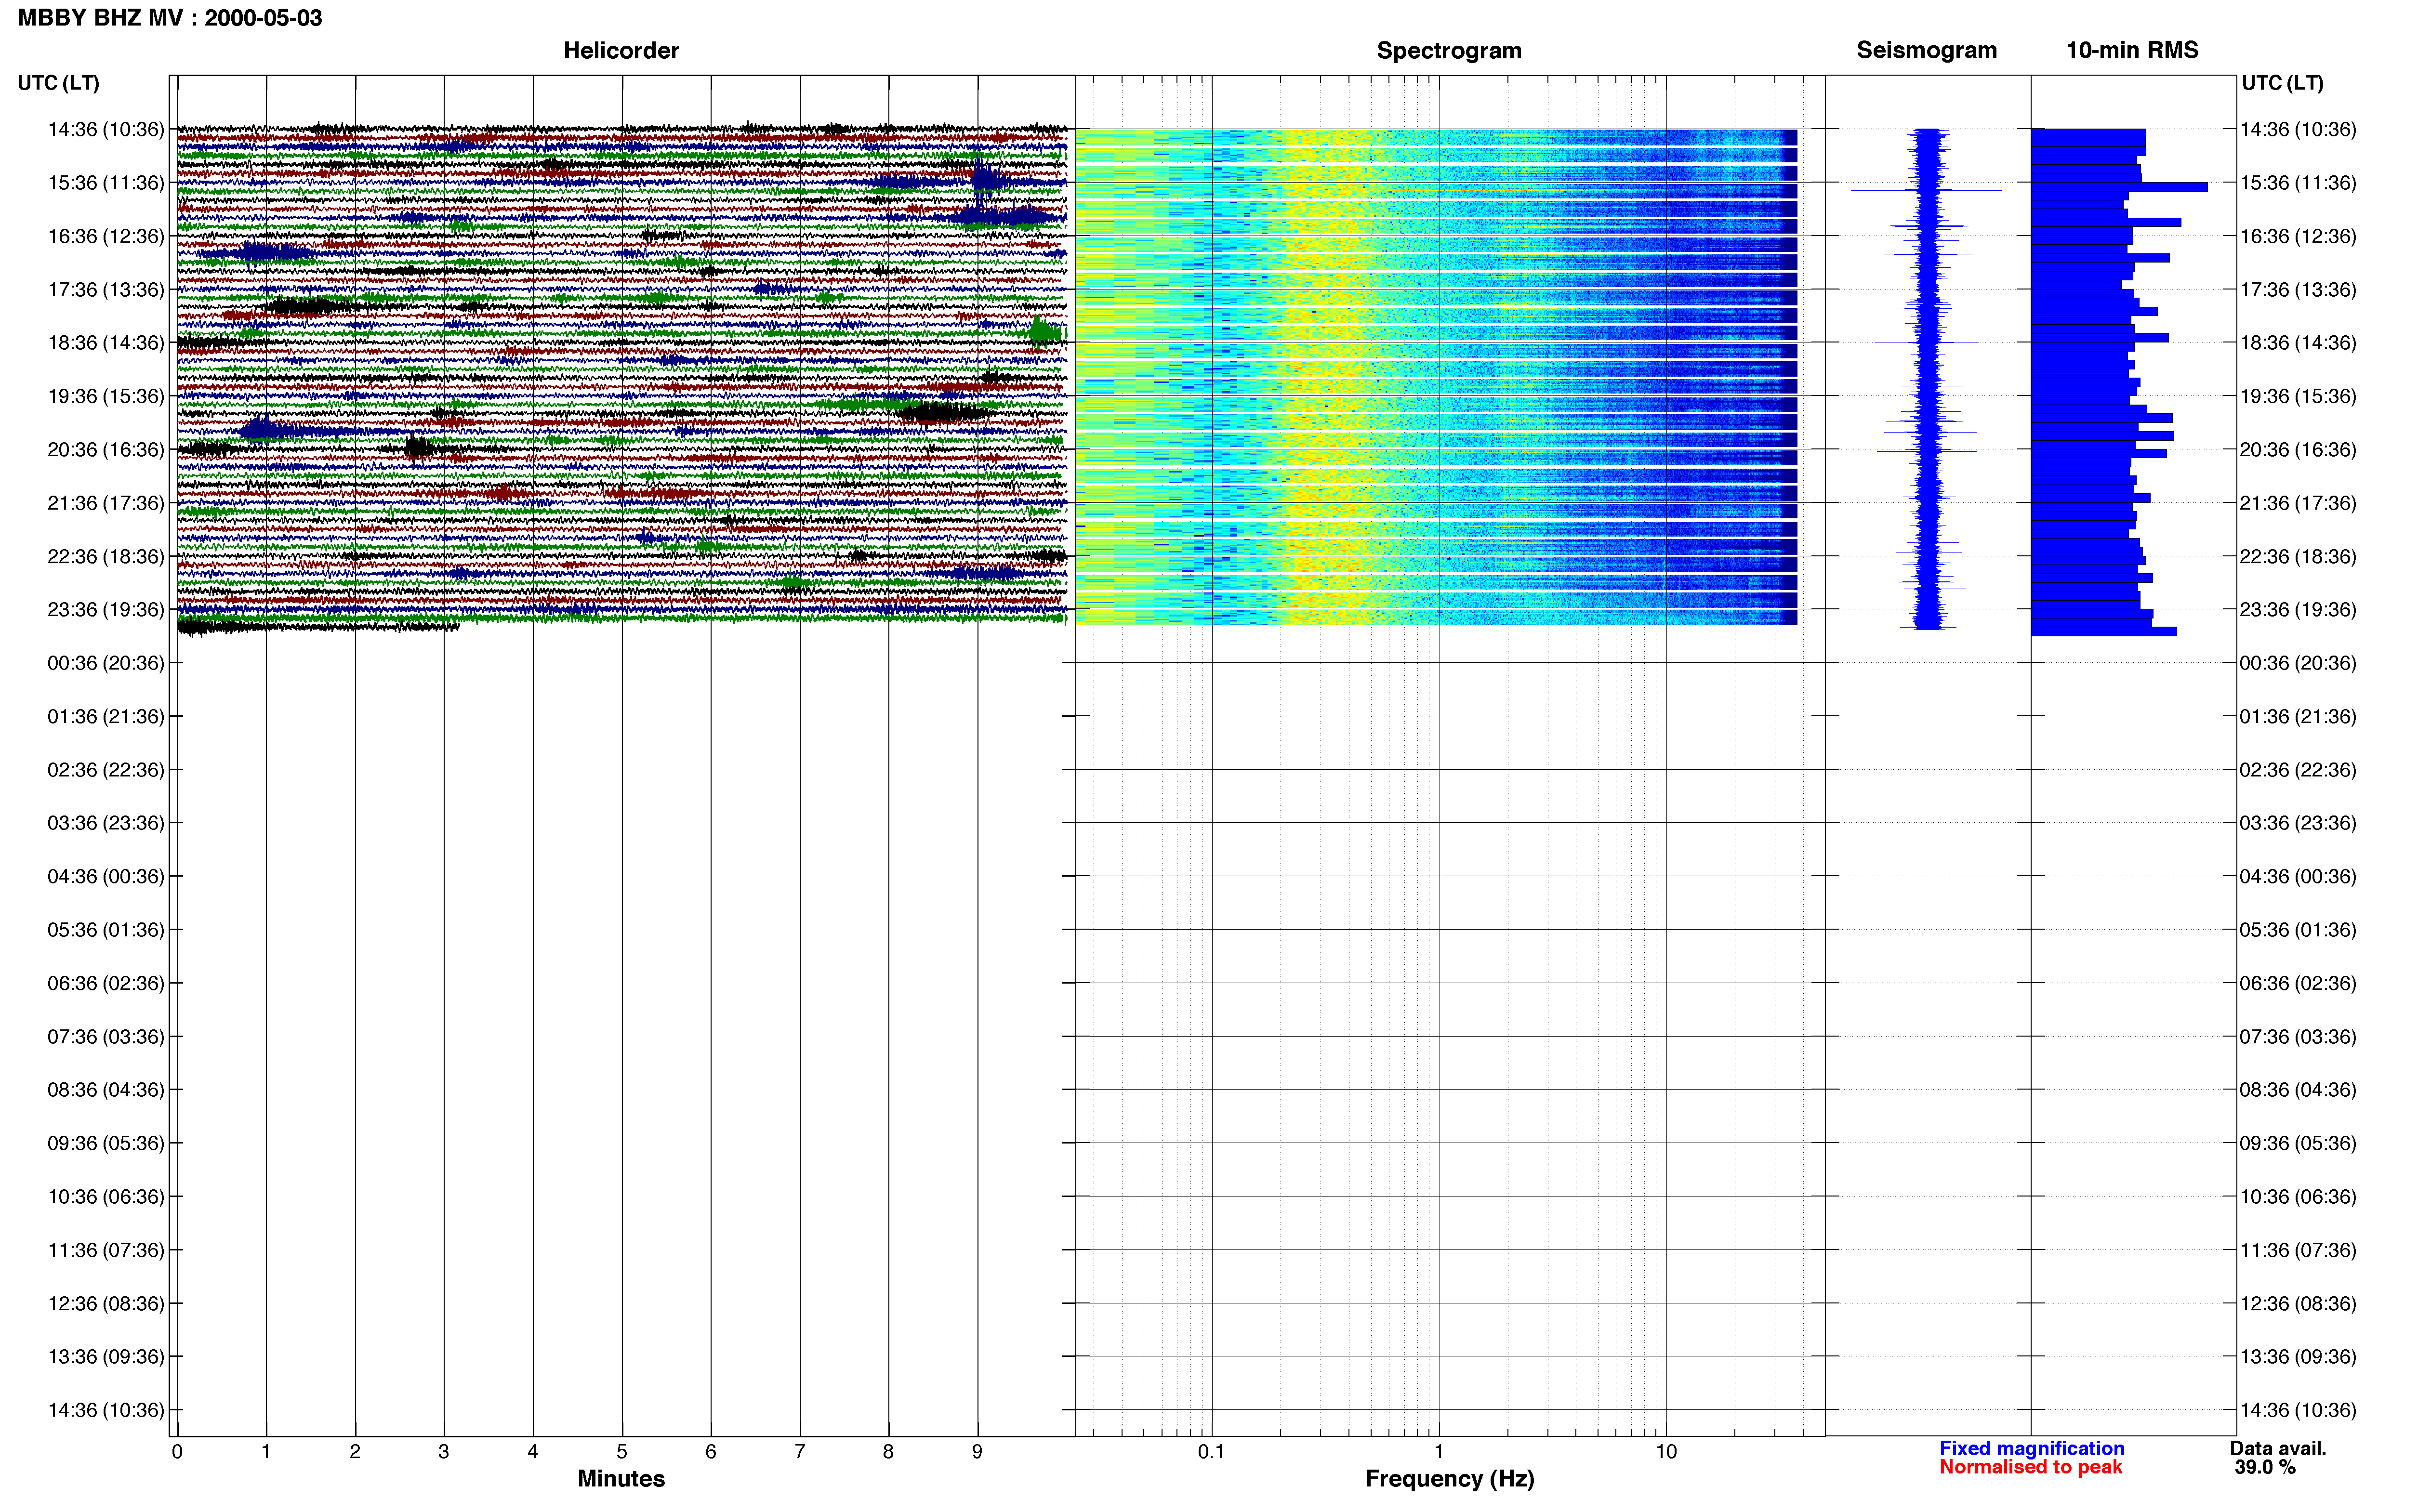The height and width of the screenshot is (1512, 2418).
Task: Click the left time label 23:36 (19:36)
Action: (106, 610)
